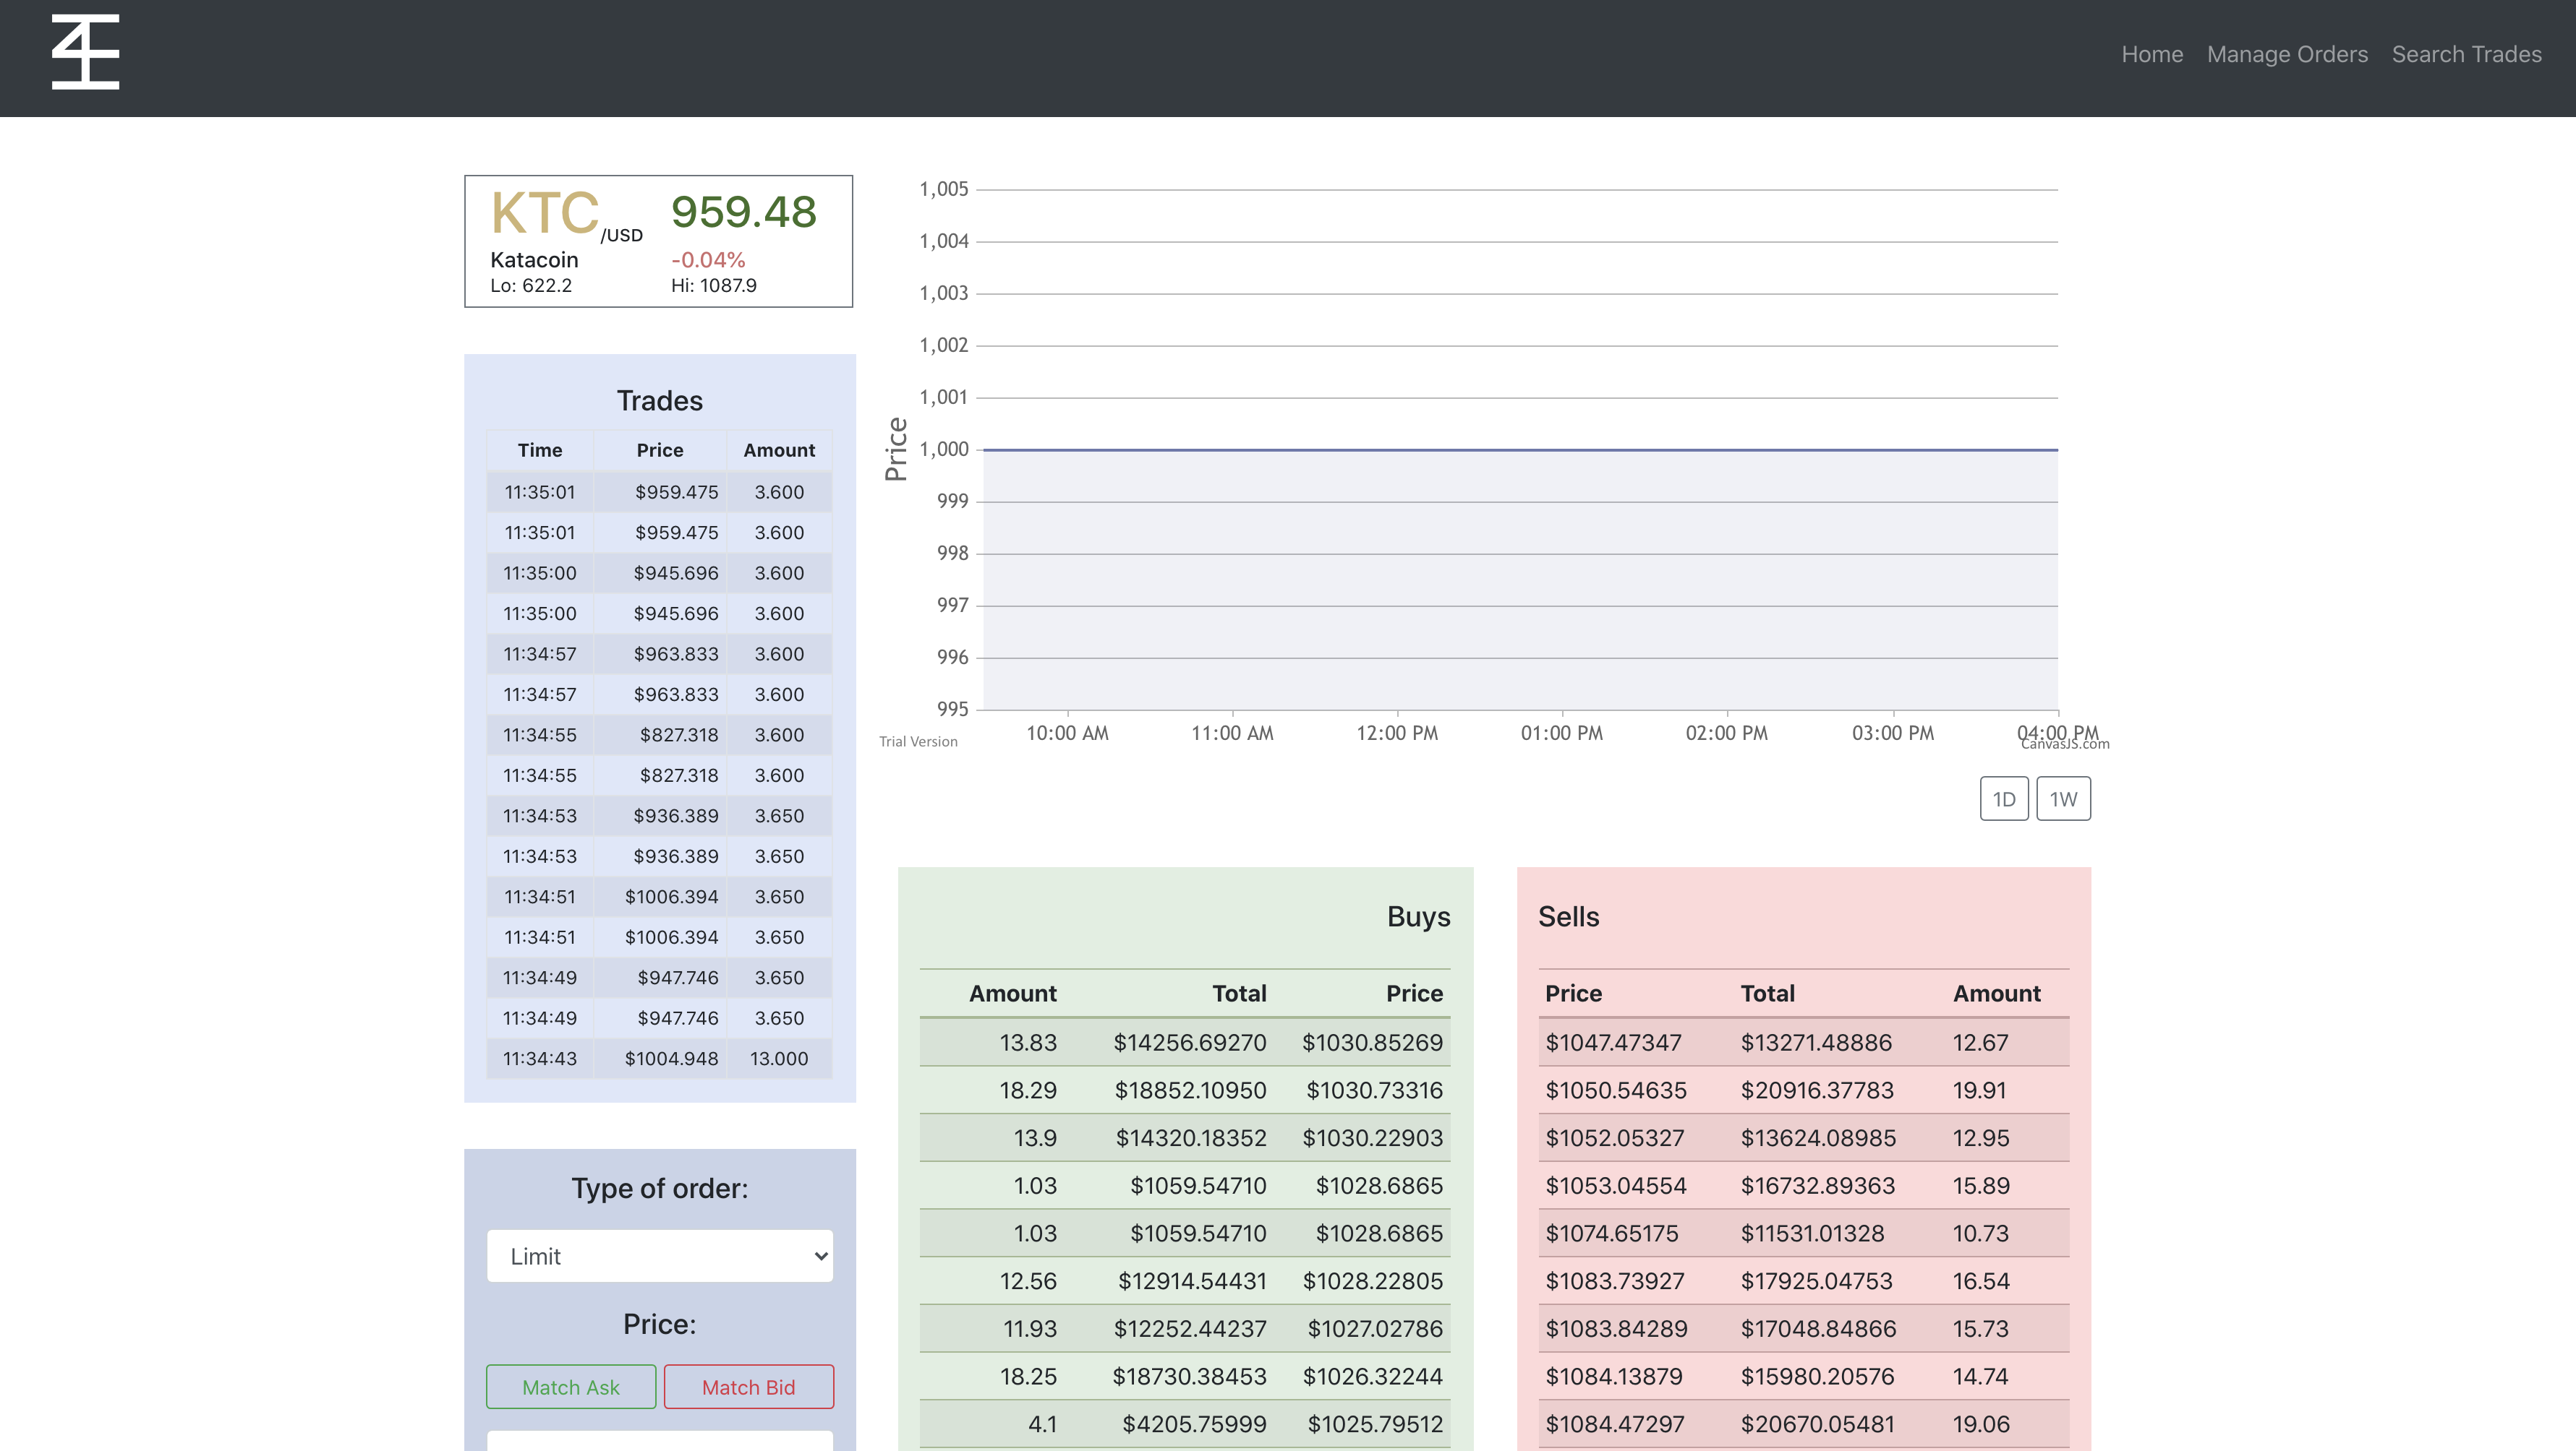Viewport: 2576px width, 1451px height.
Task: Open the order type Limit dropdown
Action: [660, 1256]
